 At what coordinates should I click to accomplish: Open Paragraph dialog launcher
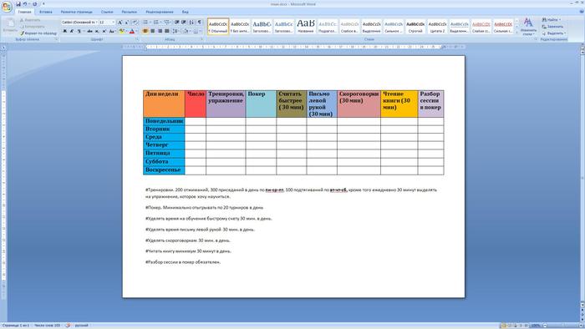pyautogui.click(x=202, y=39)
